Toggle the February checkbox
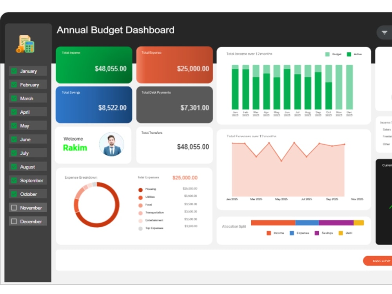This screenshot has height=294, width=392. [x=14, y=85]
